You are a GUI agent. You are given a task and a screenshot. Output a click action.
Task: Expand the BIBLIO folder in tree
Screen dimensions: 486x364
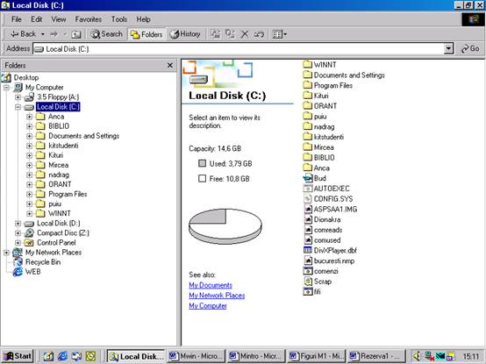pyautogui.click(x=30, y=126)
